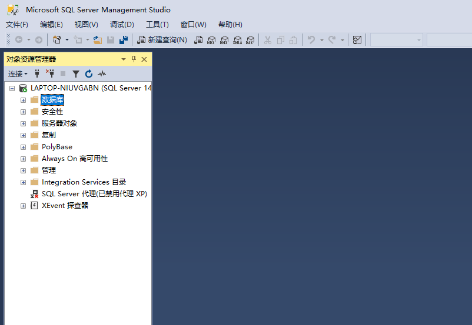Click the navigate back arrow icon

(19, 40)
